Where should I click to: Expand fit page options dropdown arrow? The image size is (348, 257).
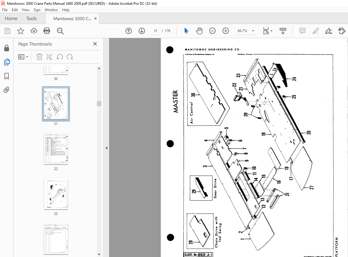[272, 31]
